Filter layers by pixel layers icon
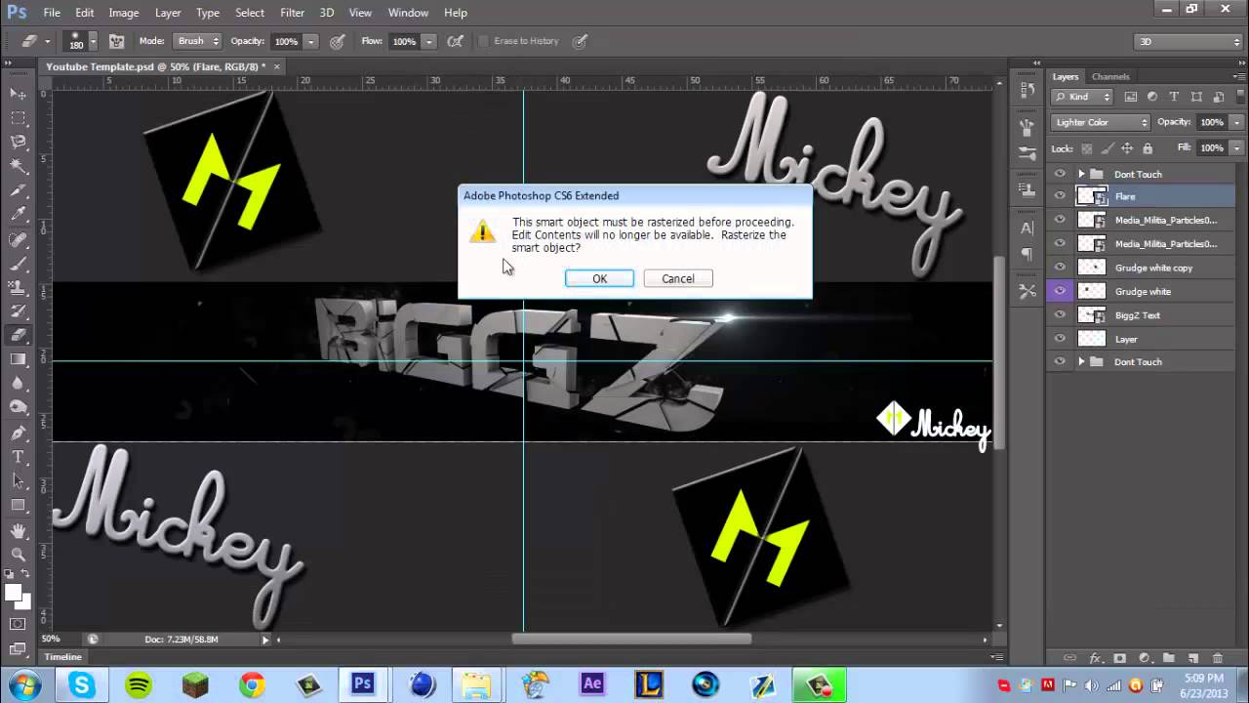This screenshot has width=1249, height=703. pyautogui.click(x=1131, y=97)
